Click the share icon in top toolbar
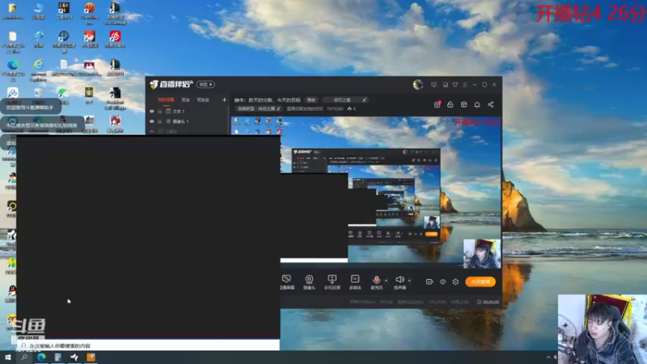Image resolution: width=647 pixels, height=364 pixels. 491,104
